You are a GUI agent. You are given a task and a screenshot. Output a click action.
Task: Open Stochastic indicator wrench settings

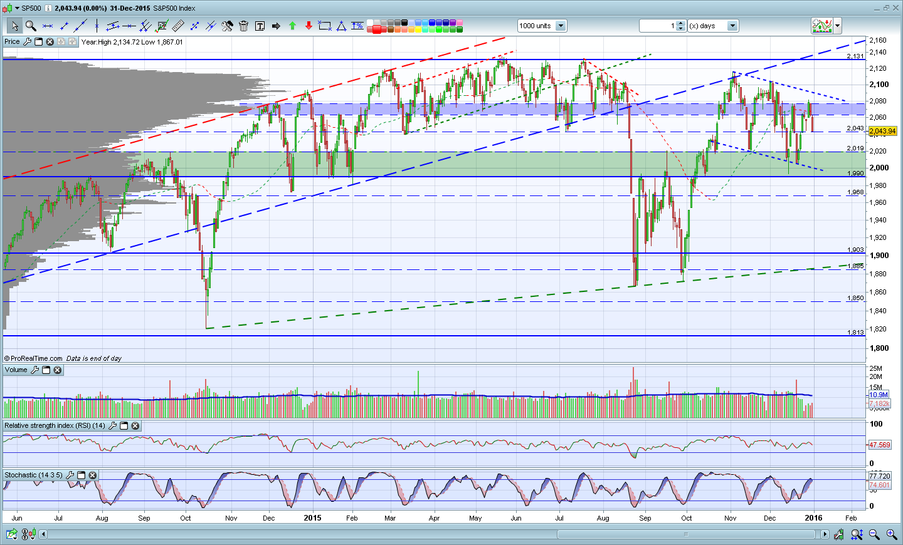(70, 475)
